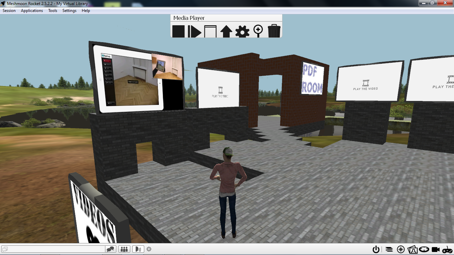Screen dimensions: 454x255
Task: Click the chat bubbles send button
Action: (x=111, y=249)
